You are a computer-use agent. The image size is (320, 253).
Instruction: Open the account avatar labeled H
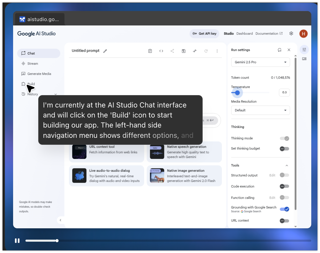[304, 34]
